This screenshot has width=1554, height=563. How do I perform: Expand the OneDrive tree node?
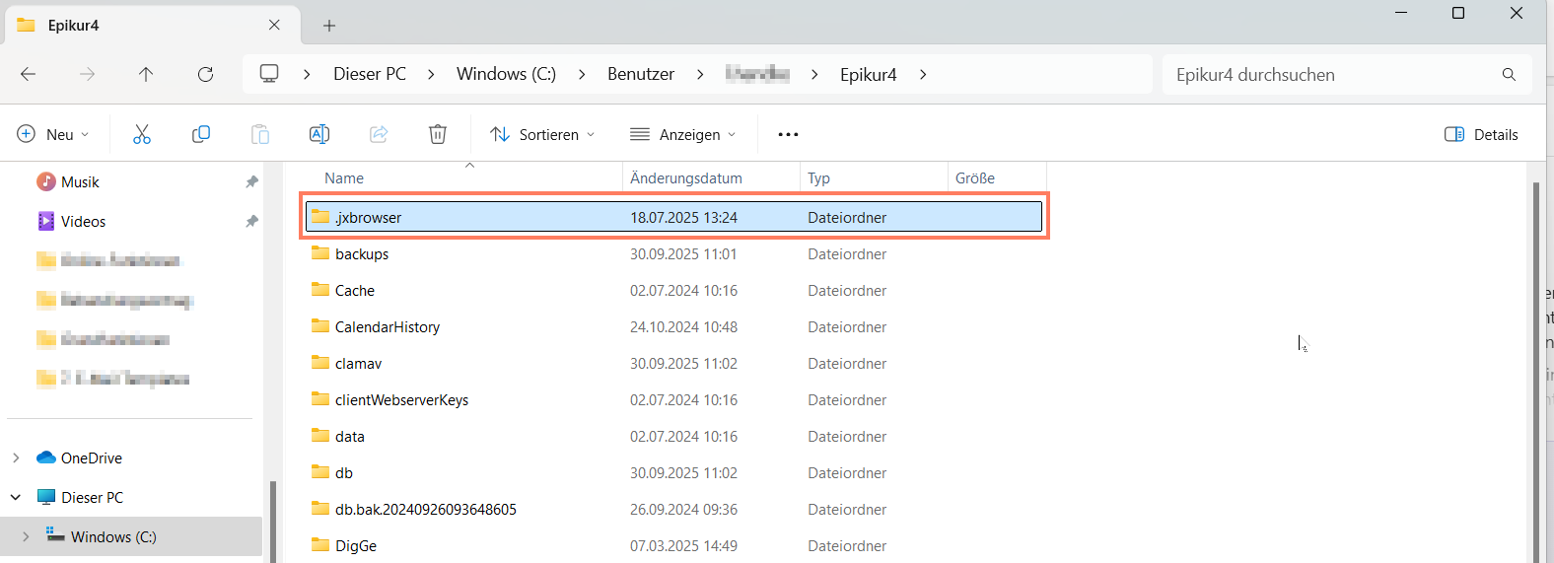[x=16, y=457]
